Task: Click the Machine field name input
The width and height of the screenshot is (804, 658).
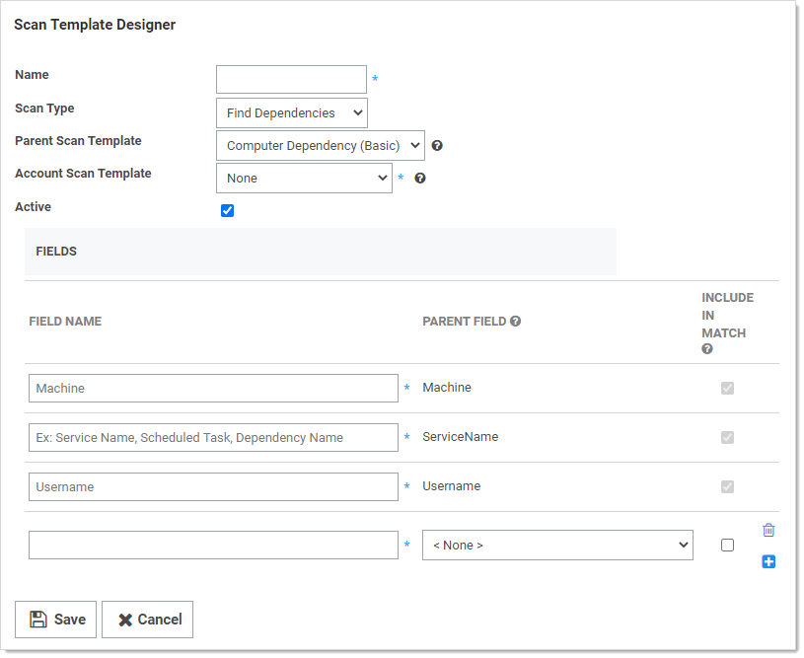Action: 213,389
